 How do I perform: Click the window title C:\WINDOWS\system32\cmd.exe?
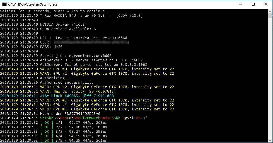(x=33, y=4)
